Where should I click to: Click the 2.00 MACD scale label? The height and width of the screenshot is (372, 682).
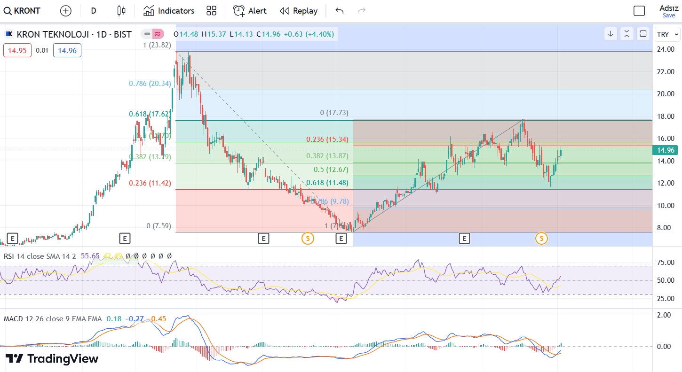pos(664,315)
